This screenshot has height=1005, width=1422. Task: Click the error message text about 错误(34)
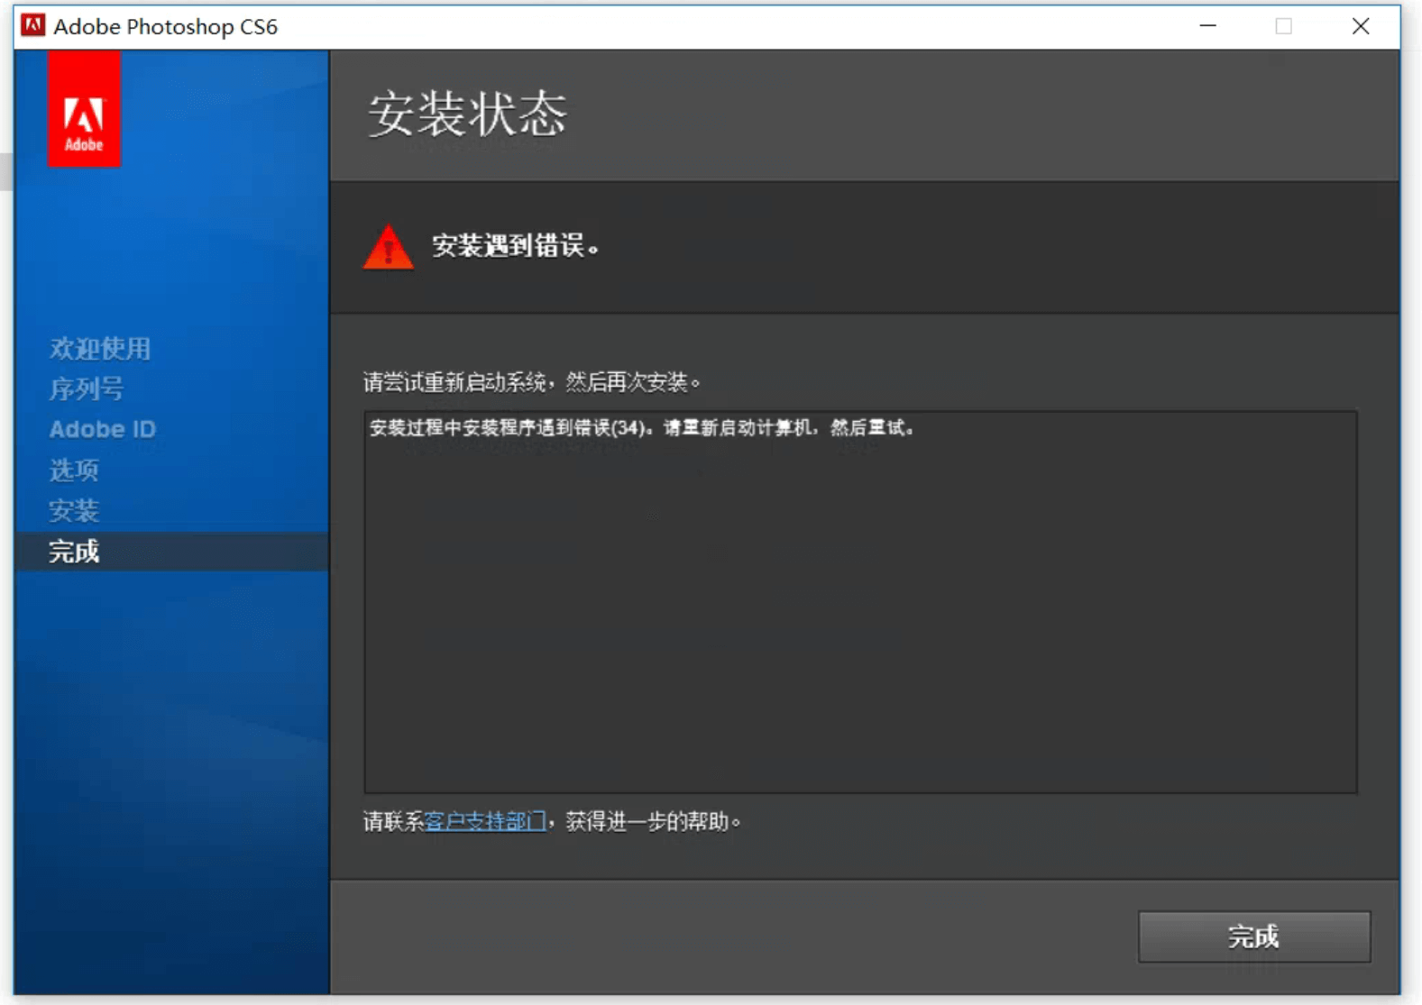[x=643, y=428]
